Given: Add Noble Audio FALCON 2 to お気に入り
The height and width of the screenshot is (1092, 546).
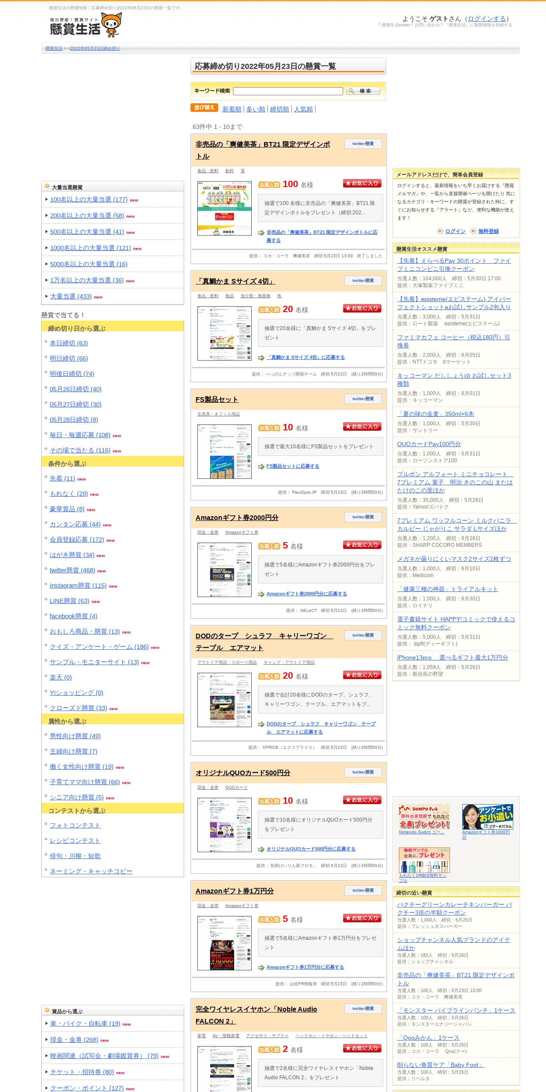Looking at the screenshot, I should tap(362, 1048).
